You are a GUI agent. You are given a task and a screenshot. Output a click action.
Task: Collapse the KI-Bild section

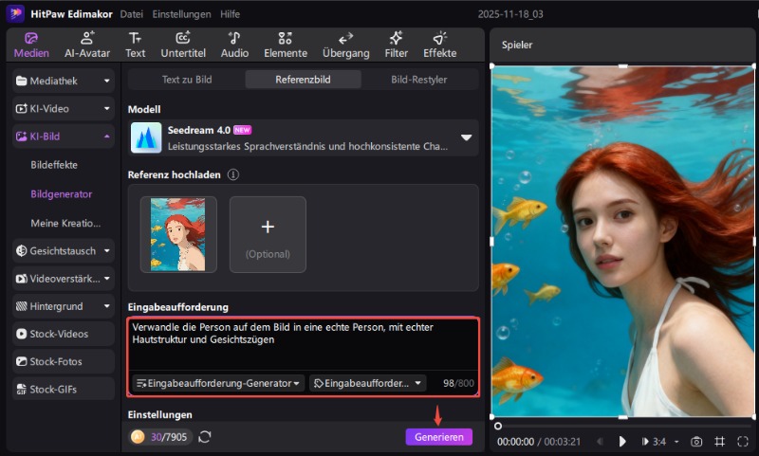pos(64,137)
